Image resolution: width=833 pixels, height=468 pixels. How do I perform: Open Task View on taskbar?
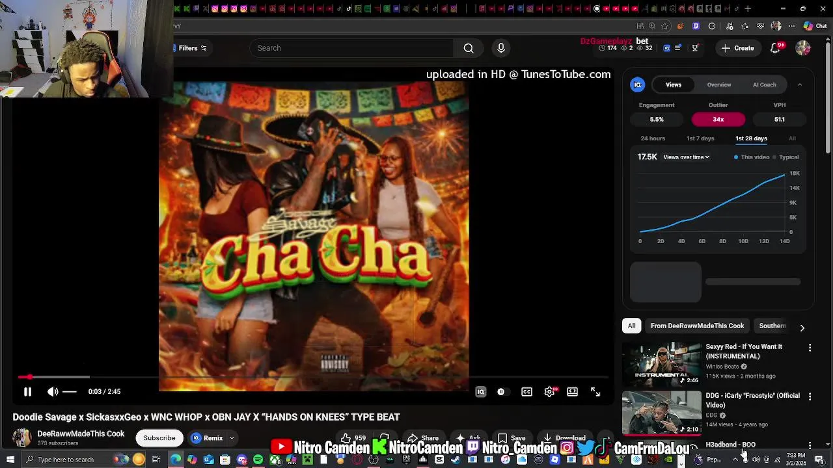point(156,460)
